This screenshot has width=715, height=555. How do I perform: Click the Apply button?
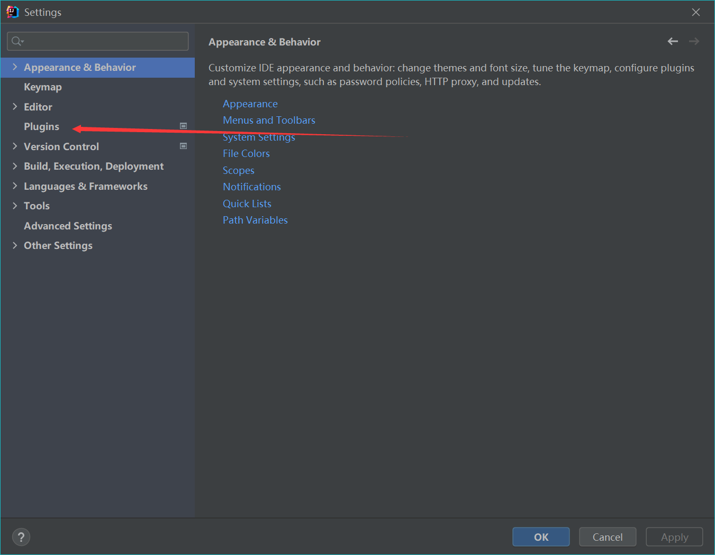pos(674,537)
